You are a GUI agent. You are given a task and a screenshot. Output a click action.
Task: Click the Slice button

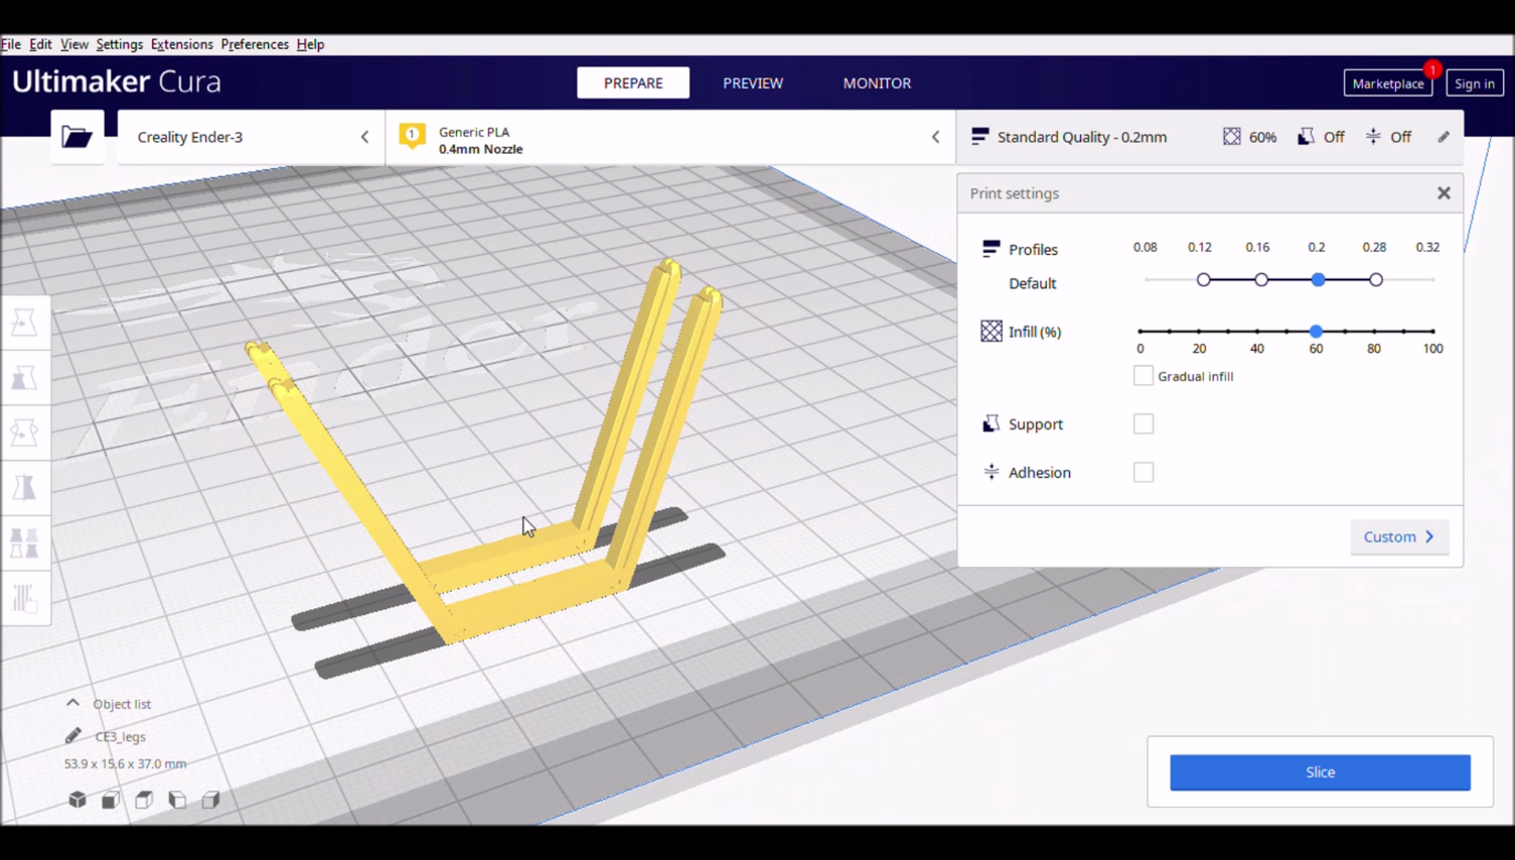[x=1319, y=771]
